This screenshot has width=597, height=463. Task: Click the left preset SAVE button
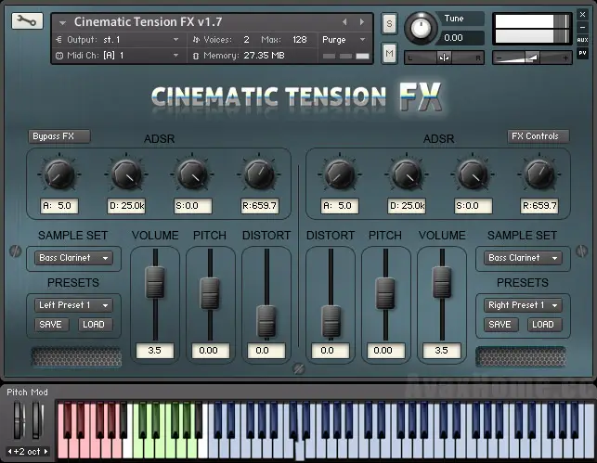[x=51, y=325]
